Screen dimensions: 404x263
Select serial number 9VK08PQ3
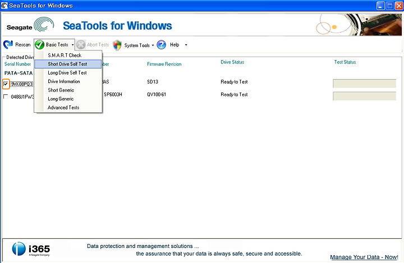click(x=22, y=84)
